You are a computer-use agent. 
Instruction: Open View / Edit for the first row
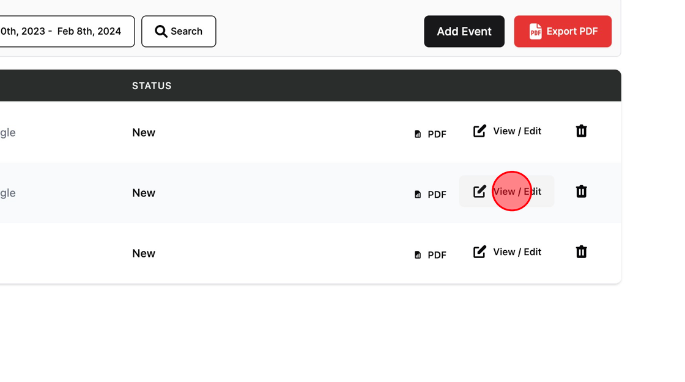[507, 131]
